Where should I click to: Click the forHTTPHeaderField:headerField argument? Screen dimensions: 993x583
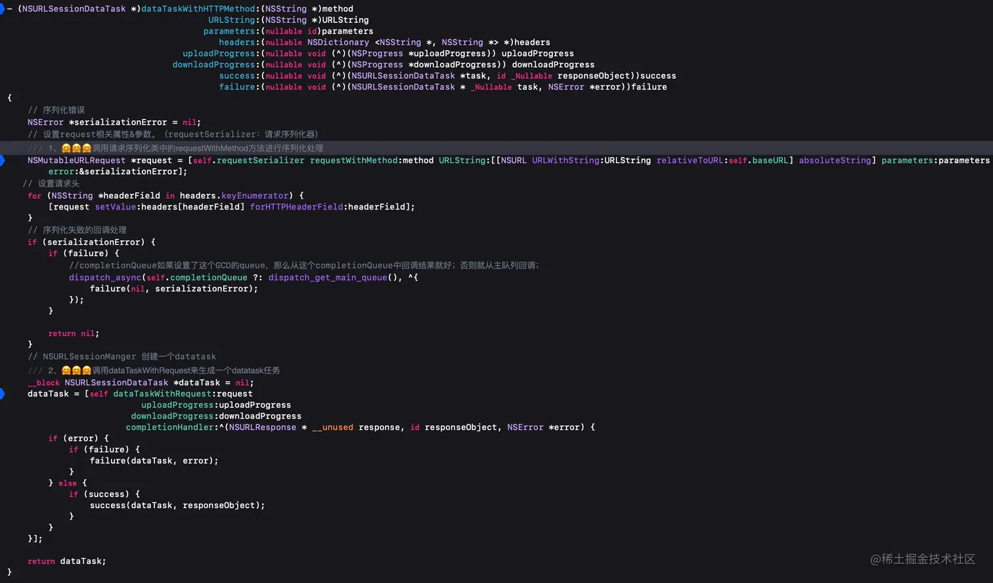329,207
